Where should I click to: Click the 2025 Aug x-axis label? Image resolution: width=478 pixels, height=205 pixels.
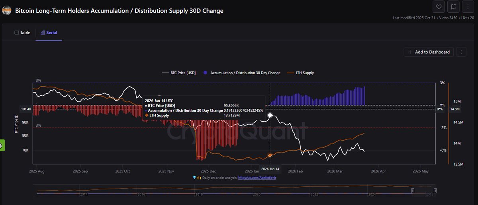point(37,172)
